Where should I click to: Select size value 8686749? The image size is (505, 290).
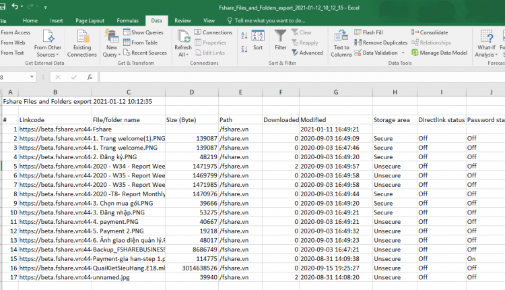192,250
